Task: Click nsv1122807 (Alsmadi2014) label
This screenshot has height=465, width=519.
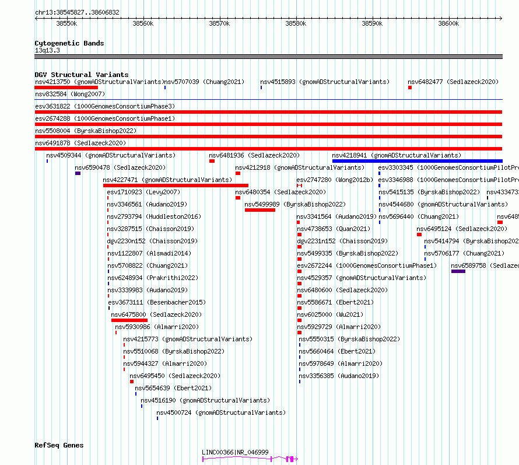Action: click(149, 253)
